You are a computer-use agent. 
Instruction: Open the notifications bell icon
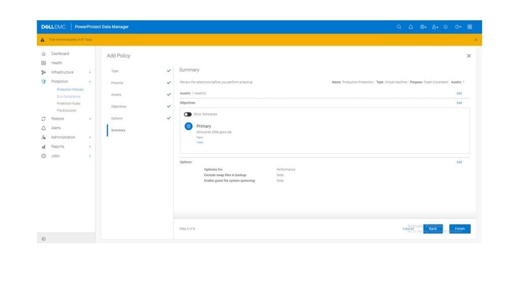tap(411, 27)
